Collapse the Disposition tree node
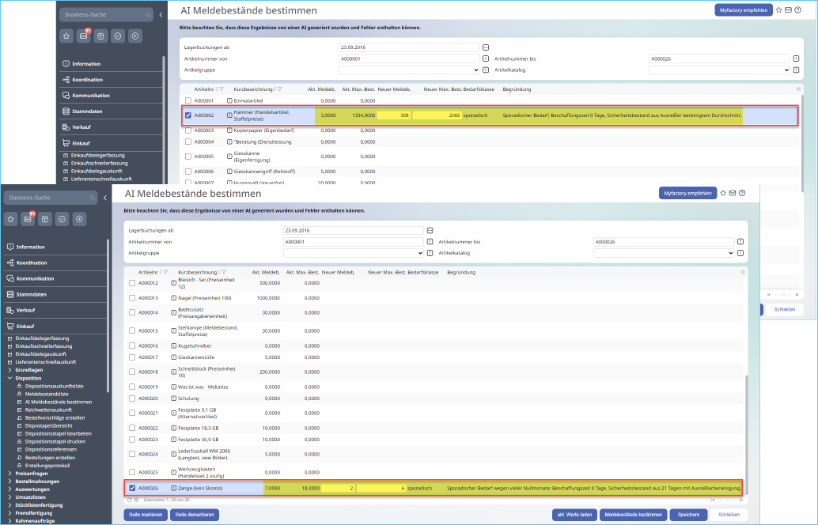Viewport: 818px width, 525px height. click(10, 379)
